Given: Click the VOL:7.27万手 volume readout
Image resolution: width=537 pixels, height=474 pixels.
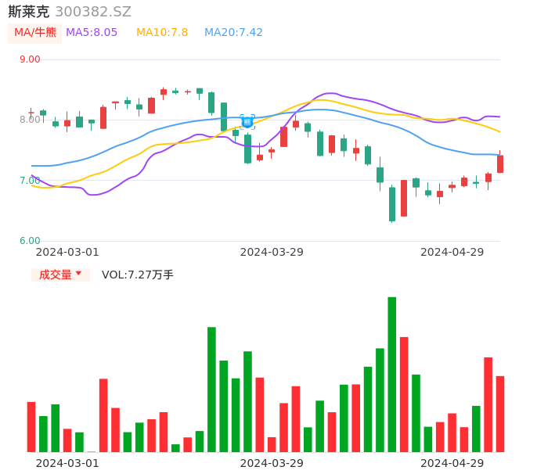Looking at the screenshot, I should [138, 275].
